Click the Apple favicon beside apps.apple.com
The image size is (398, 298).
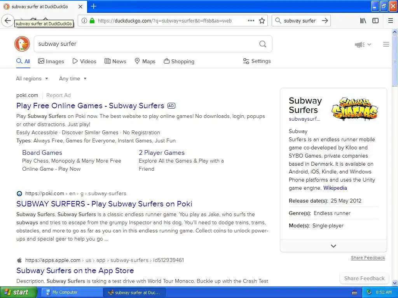[x=19, y=260]
